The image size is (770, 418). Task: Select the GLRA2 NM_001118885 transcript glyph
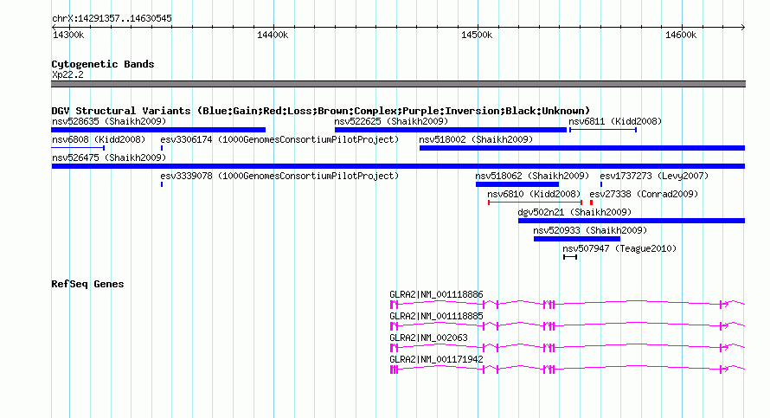pyautogui.click(x=568, y=326)
